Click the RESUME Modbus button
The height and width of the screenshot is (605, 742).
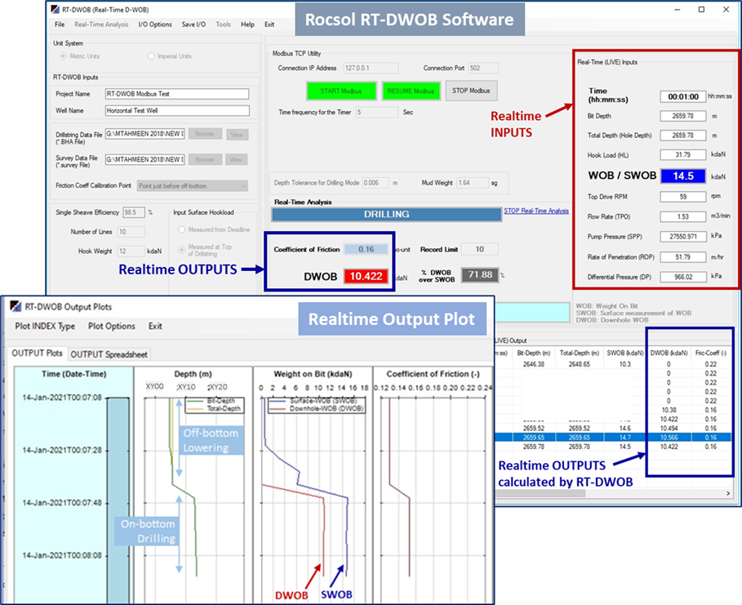point(411,91)
